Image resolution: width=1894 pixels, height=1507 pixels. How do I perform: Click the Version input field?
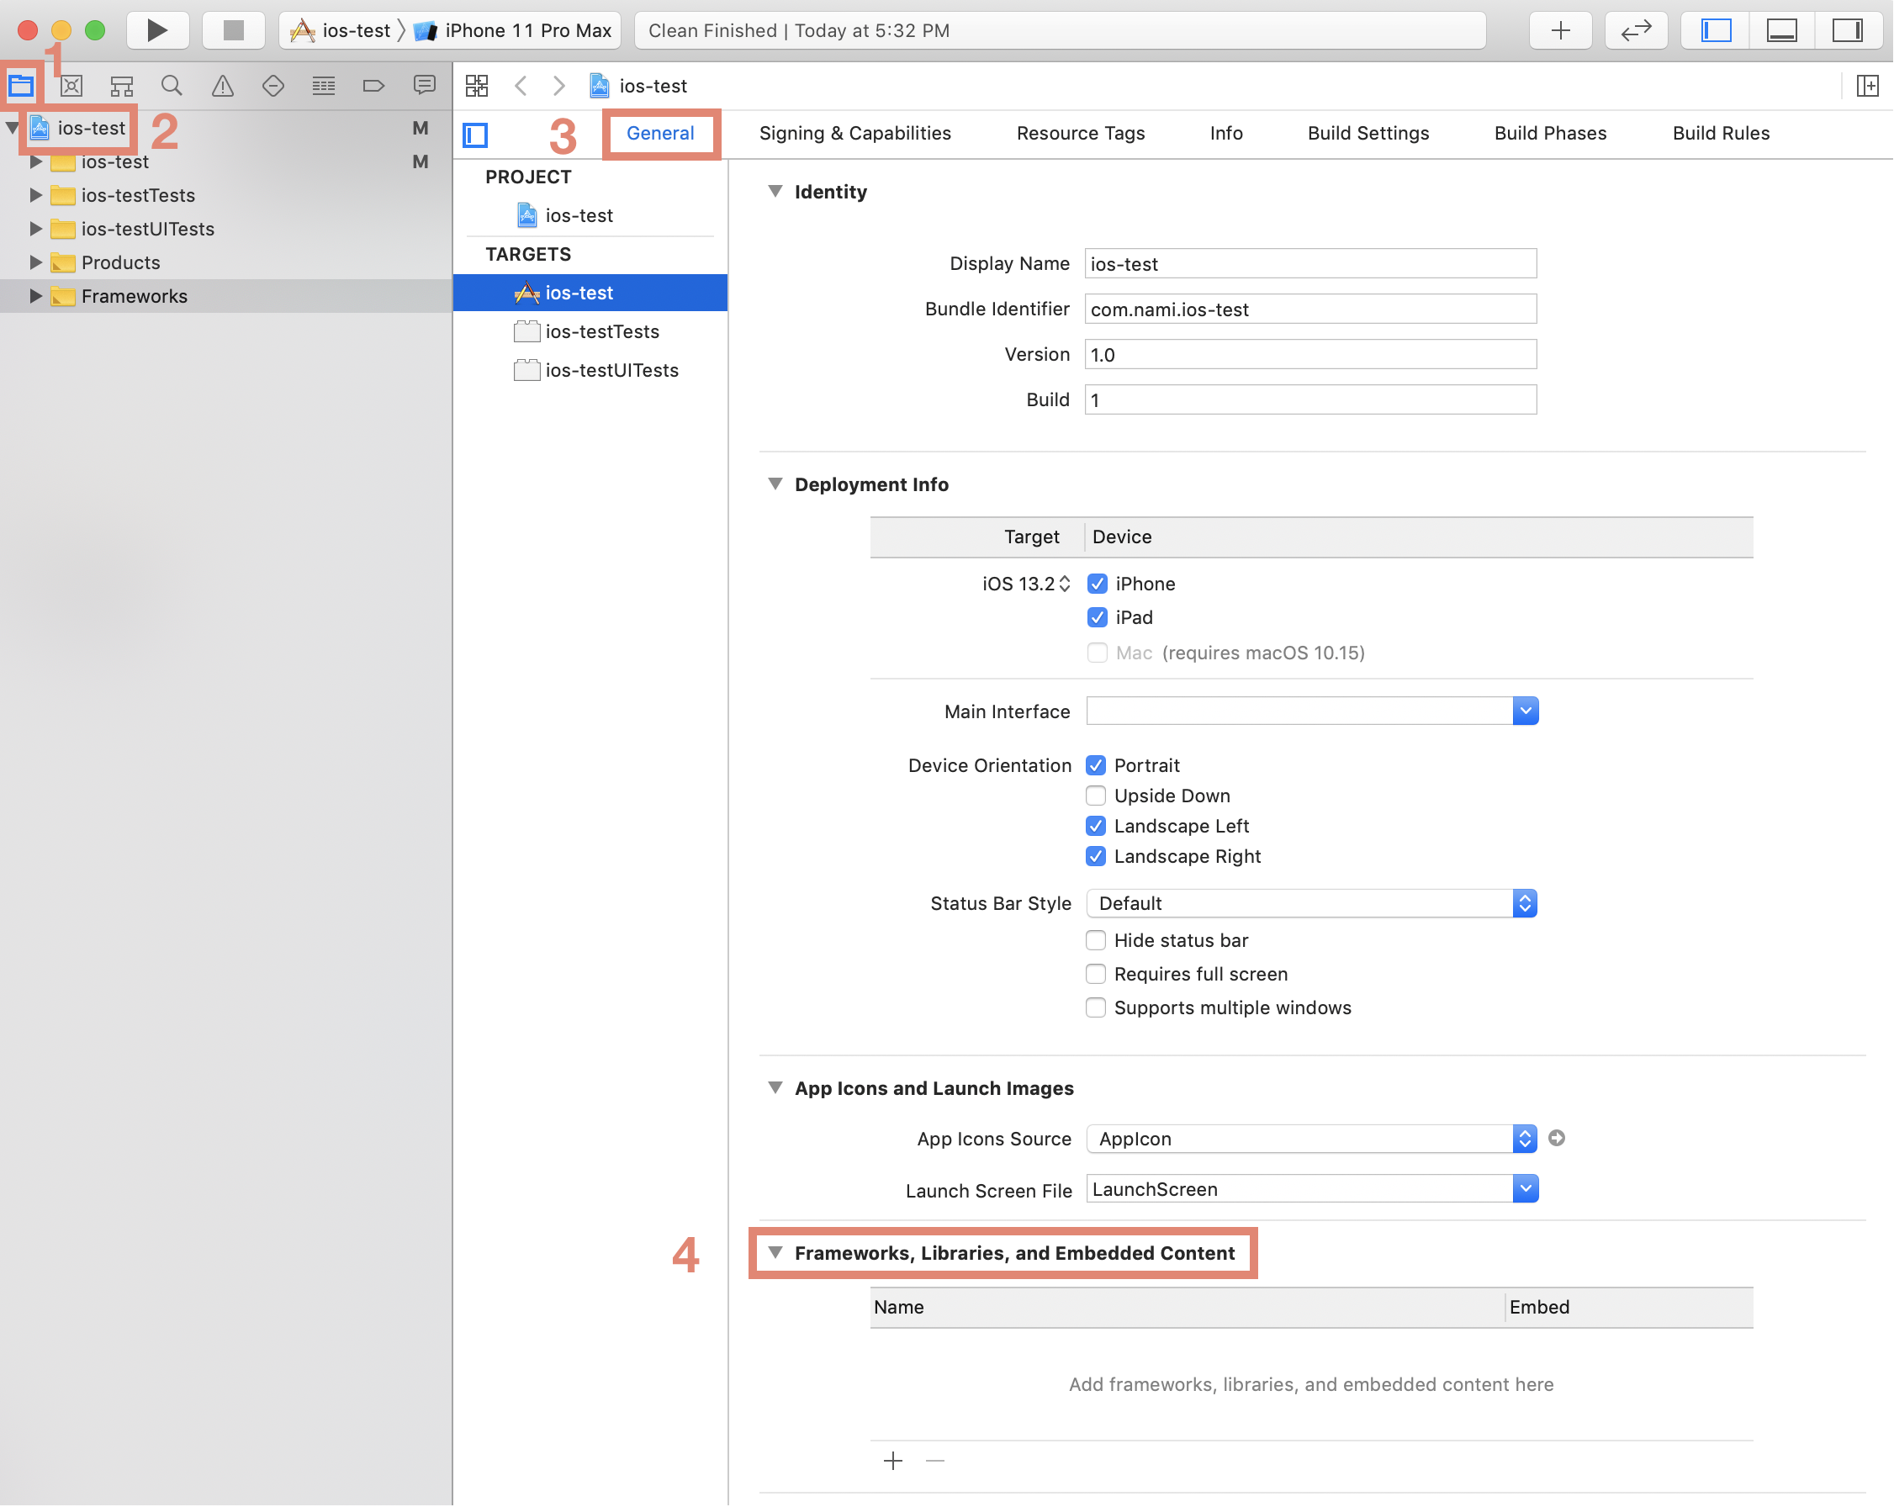click(1310, 355)
